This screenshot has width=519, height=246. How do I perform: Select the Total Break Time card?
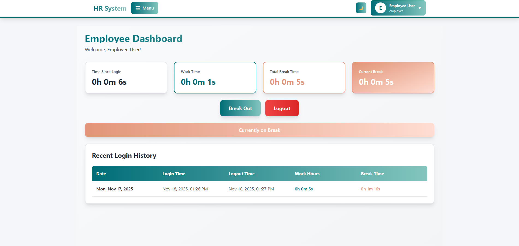point(304,78)
